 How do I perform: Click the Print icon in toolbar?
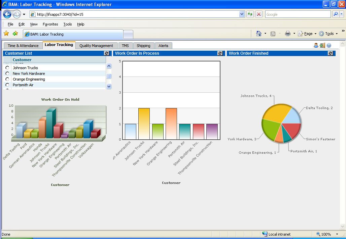tap(287, 34)
